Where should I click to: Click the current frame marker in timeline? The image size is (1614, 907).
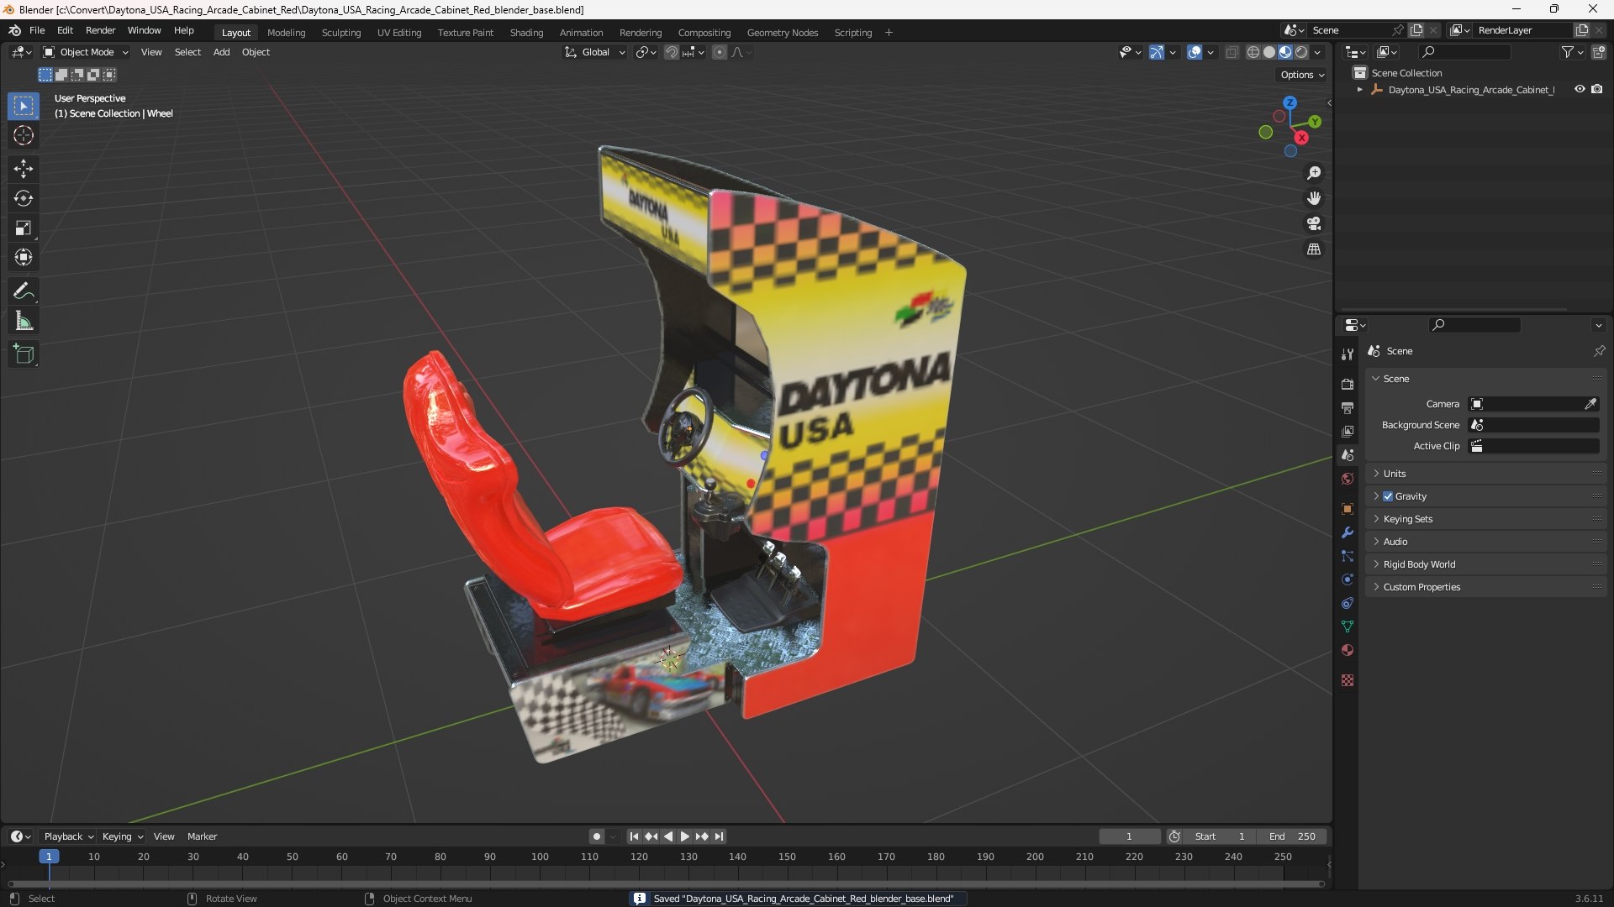tap(49, 857)
